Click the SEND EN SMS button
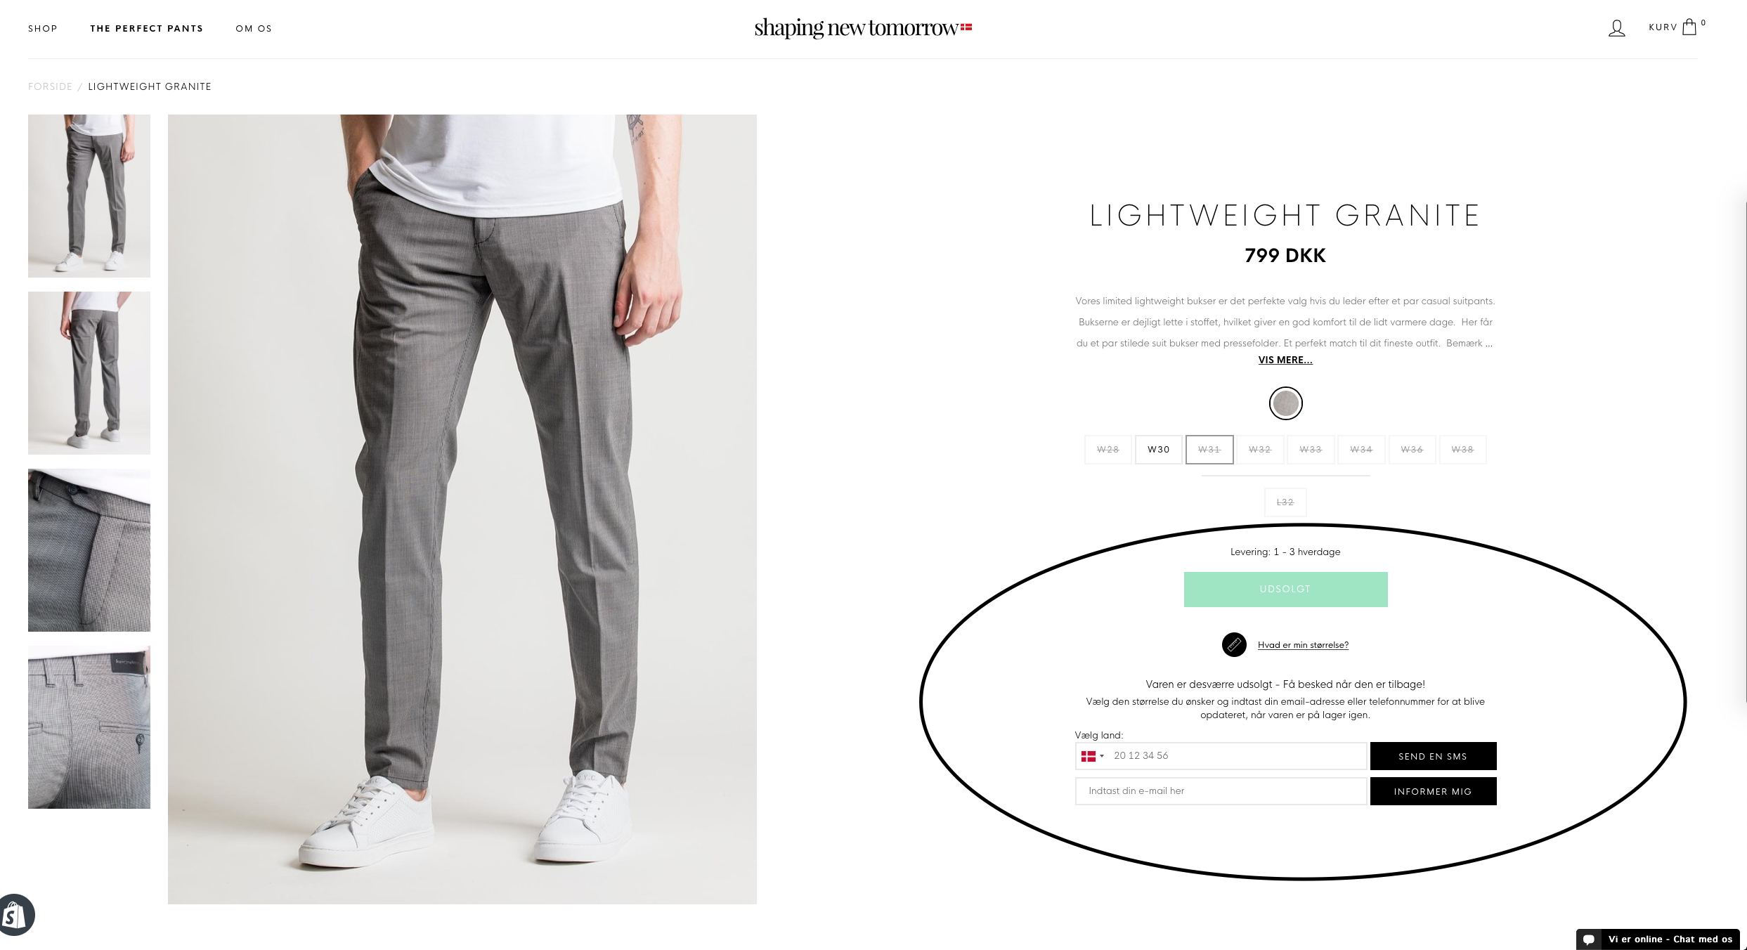The image size is (1747, 950). point(1433,756)
